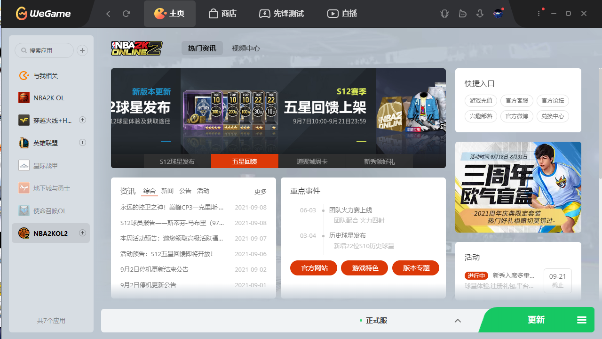Click the update arrow beside 英雄联盟

[x=82, y=142]
